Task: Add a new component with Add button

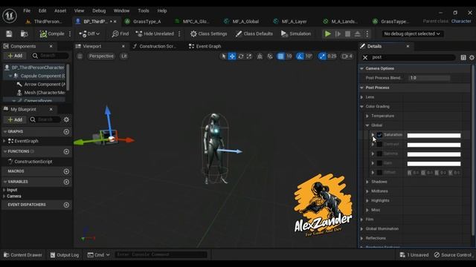Action: [15, 56]
